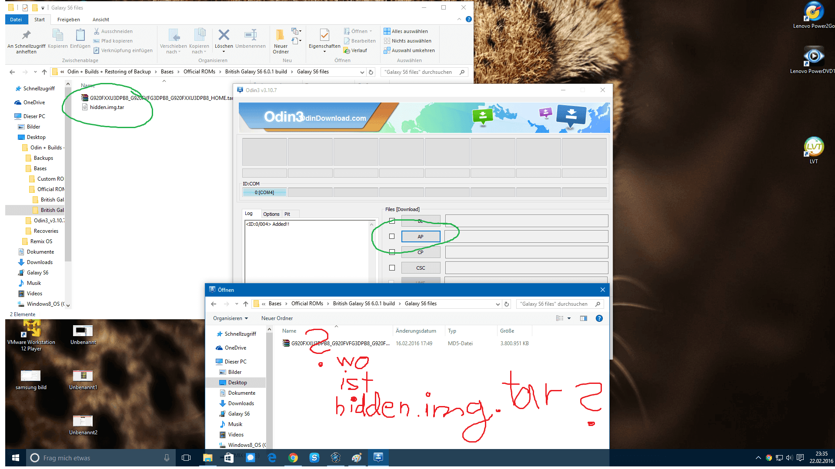Switch to the Pit tab in Odin
This screenshot has width=835, height=469.
tap(287, 214)
